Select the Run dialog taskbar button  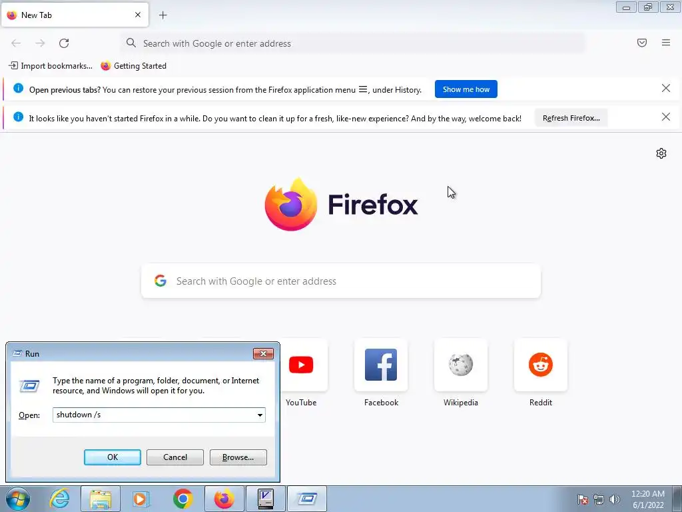[x=306, y=499]
